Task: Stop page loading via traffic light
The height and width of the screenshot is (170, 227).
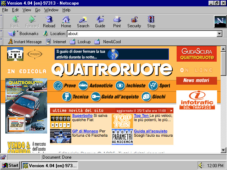Action: click(x=151, y=22)
